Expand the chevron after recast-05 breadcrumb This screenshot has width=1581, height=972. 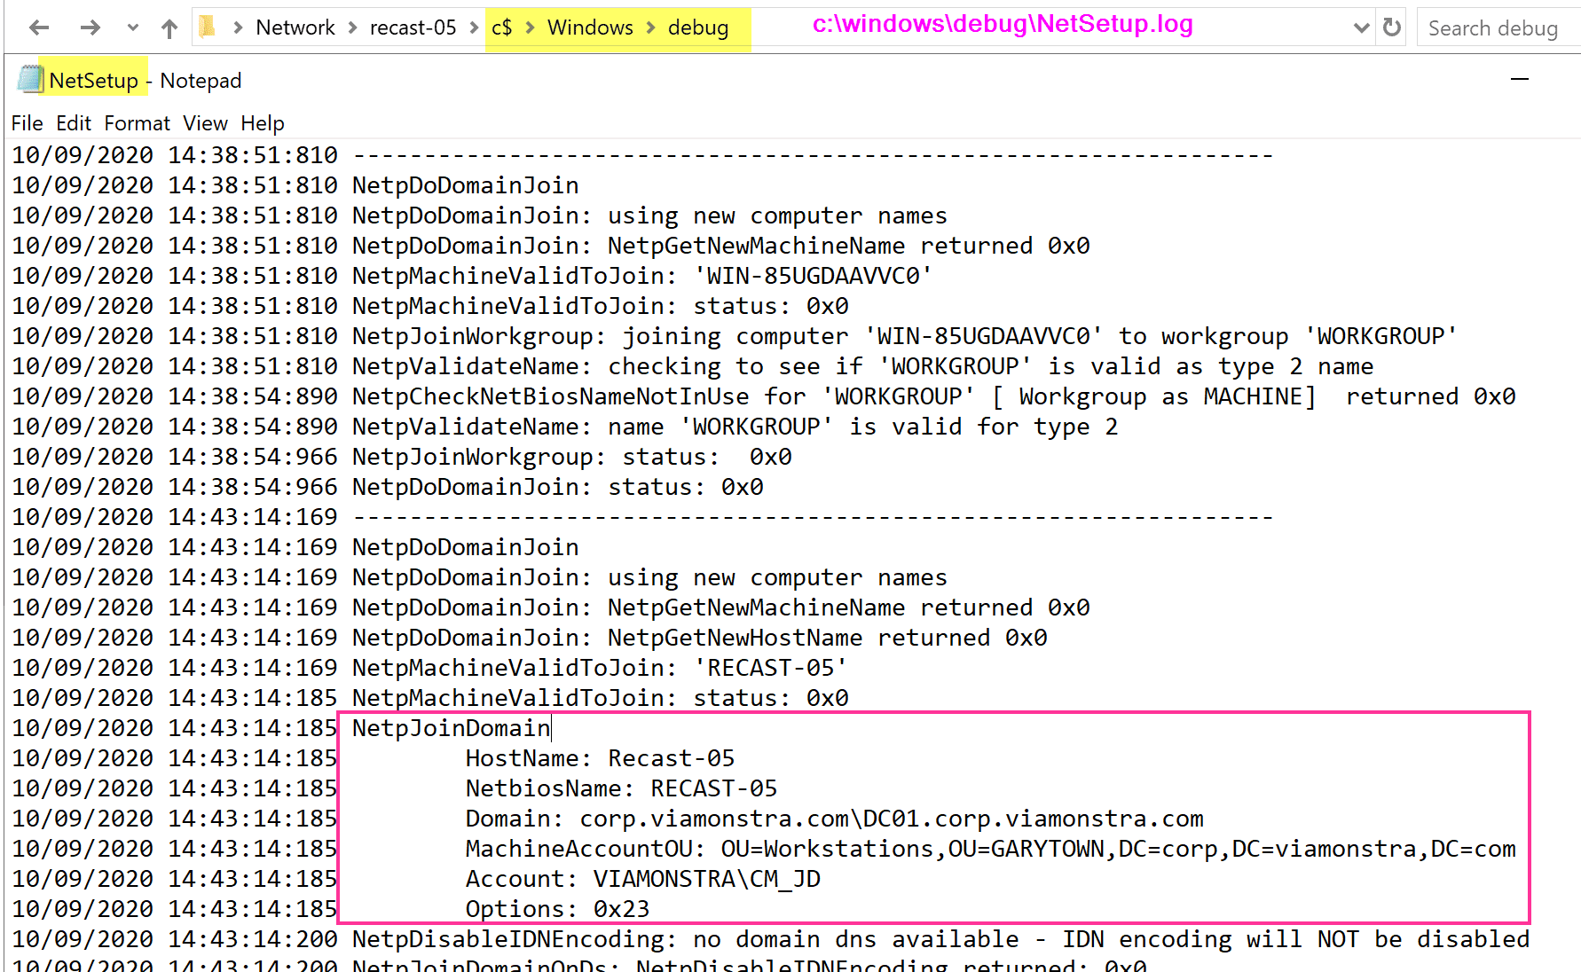(x=474, y=27)
